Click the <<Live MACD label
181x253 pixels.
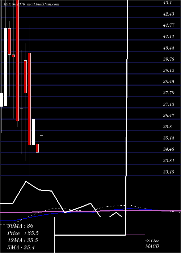[x=152, y=244]
